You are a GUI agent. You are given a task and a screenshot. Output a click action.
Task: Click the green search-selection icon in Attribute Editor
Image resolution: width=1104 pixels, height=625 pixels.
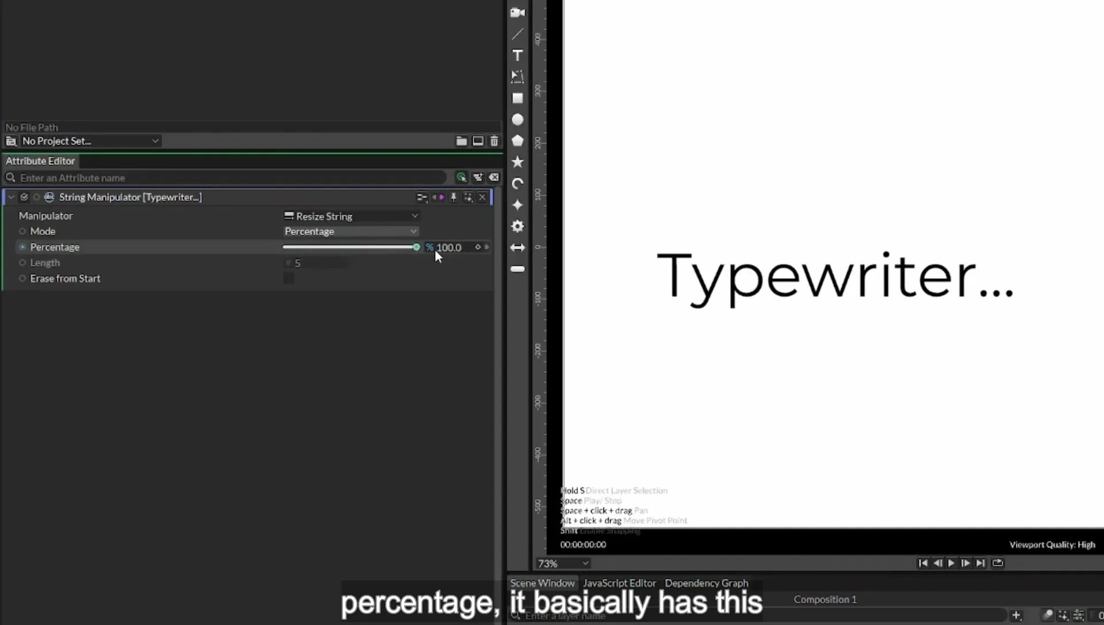461,178
